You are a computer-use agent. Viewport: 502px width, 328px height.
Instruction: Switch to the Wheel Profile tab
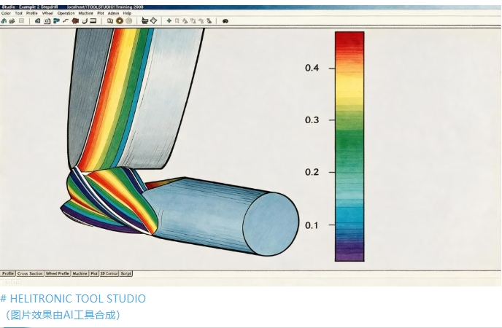58,273
